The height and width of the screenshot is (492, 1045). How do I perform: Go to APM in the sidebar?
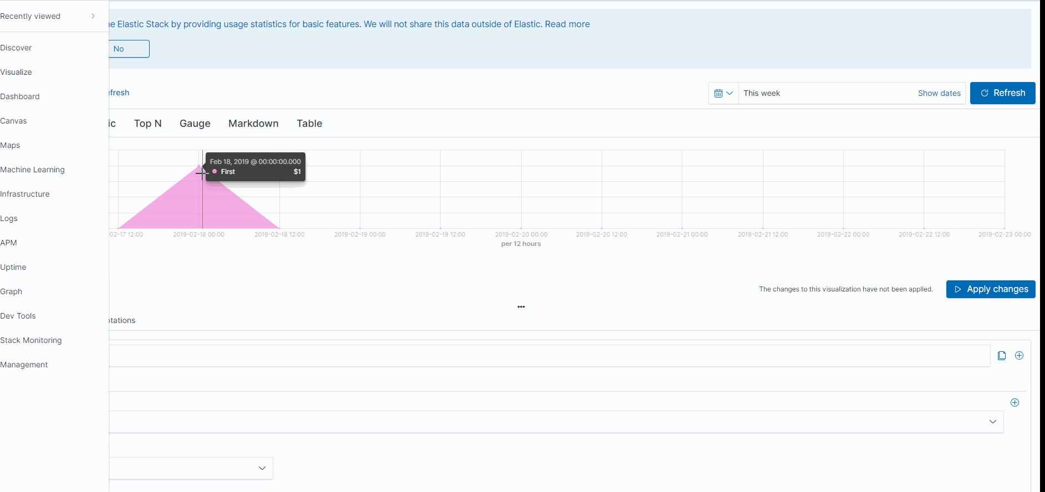pos(8,243)
